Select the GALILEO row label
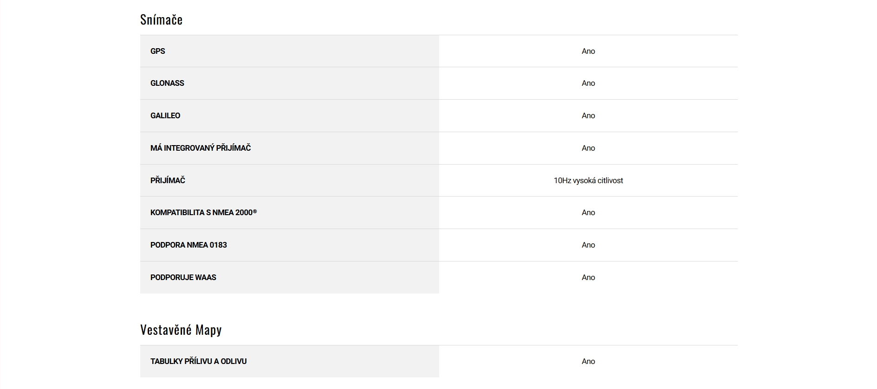This screenshot has height=389, width=877. [165, 115]
